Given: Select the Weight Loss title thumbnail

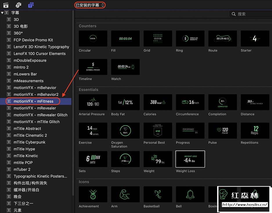Looking at the screenshot, I should pyautogui.click(x=190, y=159).
